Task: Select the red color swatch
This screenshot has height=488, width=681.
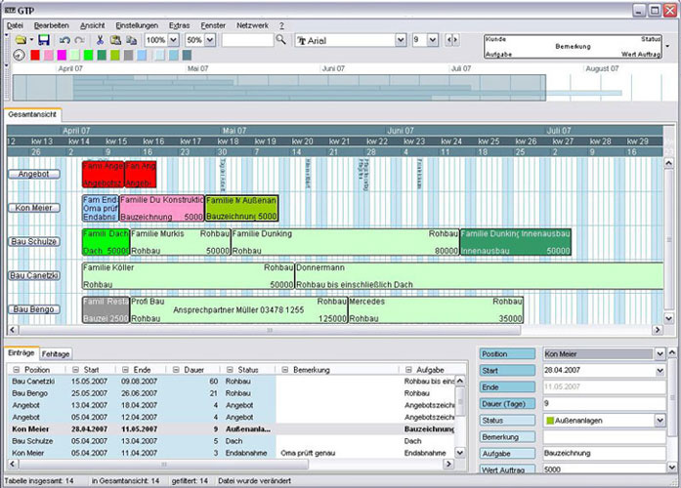Action: [36, 56]
